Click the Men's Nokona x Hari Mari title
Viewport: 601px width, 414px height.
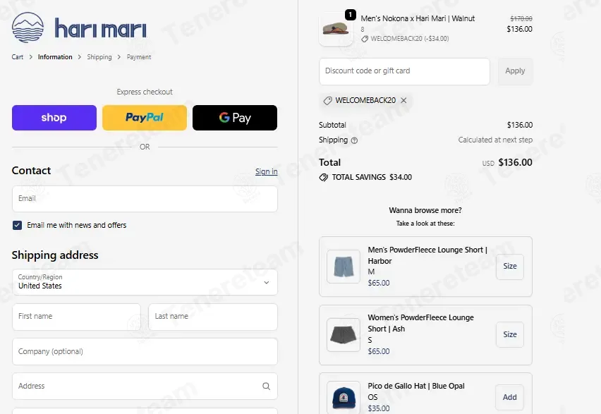point(418,18)
